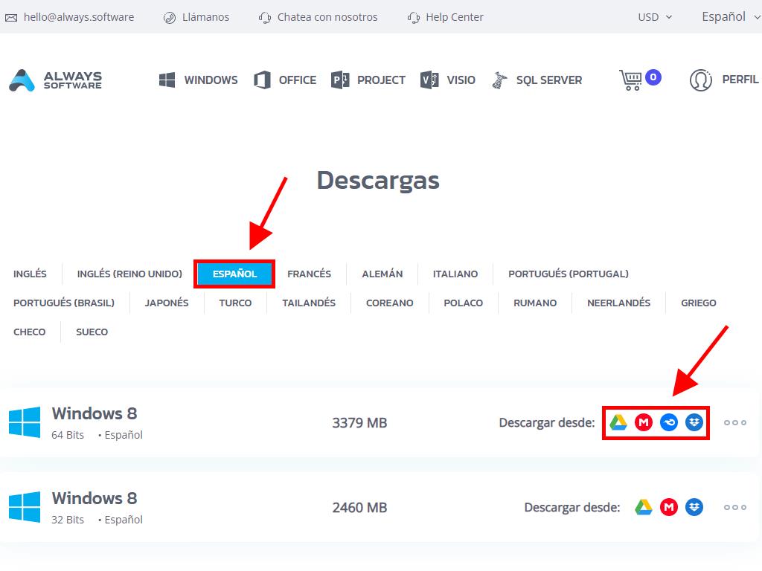Click the headset icon beside Chatea con nosotros
The width and height of the screenshot is (762, 571).
265,18
